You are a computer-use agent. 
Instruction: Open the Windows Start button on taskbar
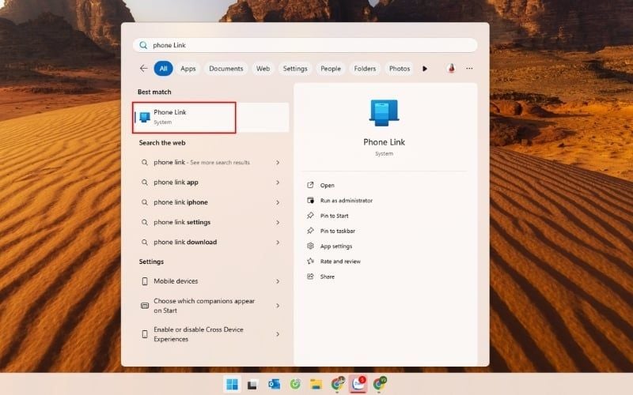click(232, 384)
